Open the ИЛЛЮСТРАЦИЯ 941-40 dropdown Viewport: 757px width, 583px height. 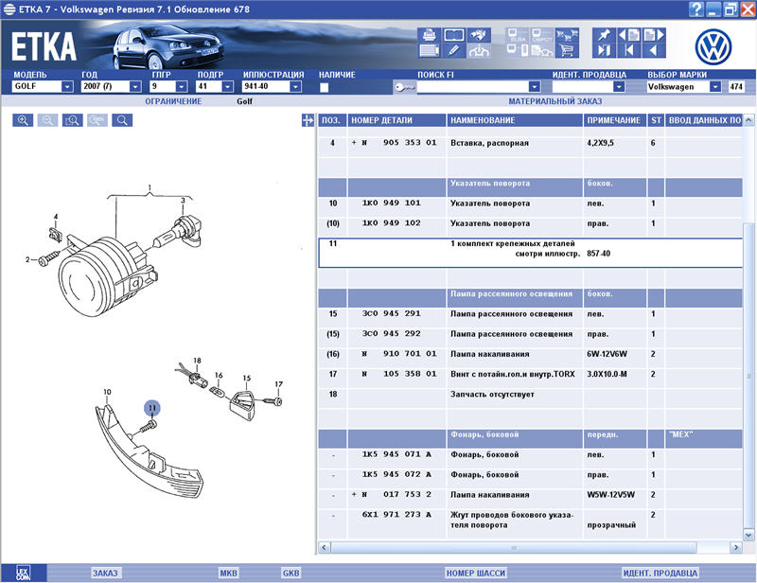click(296, 86)
